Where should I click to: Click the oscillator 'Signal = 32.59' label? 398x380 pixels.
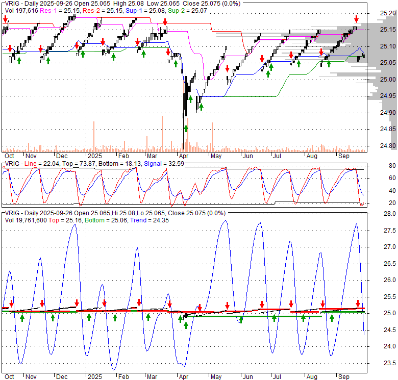[x=164, y=164]
